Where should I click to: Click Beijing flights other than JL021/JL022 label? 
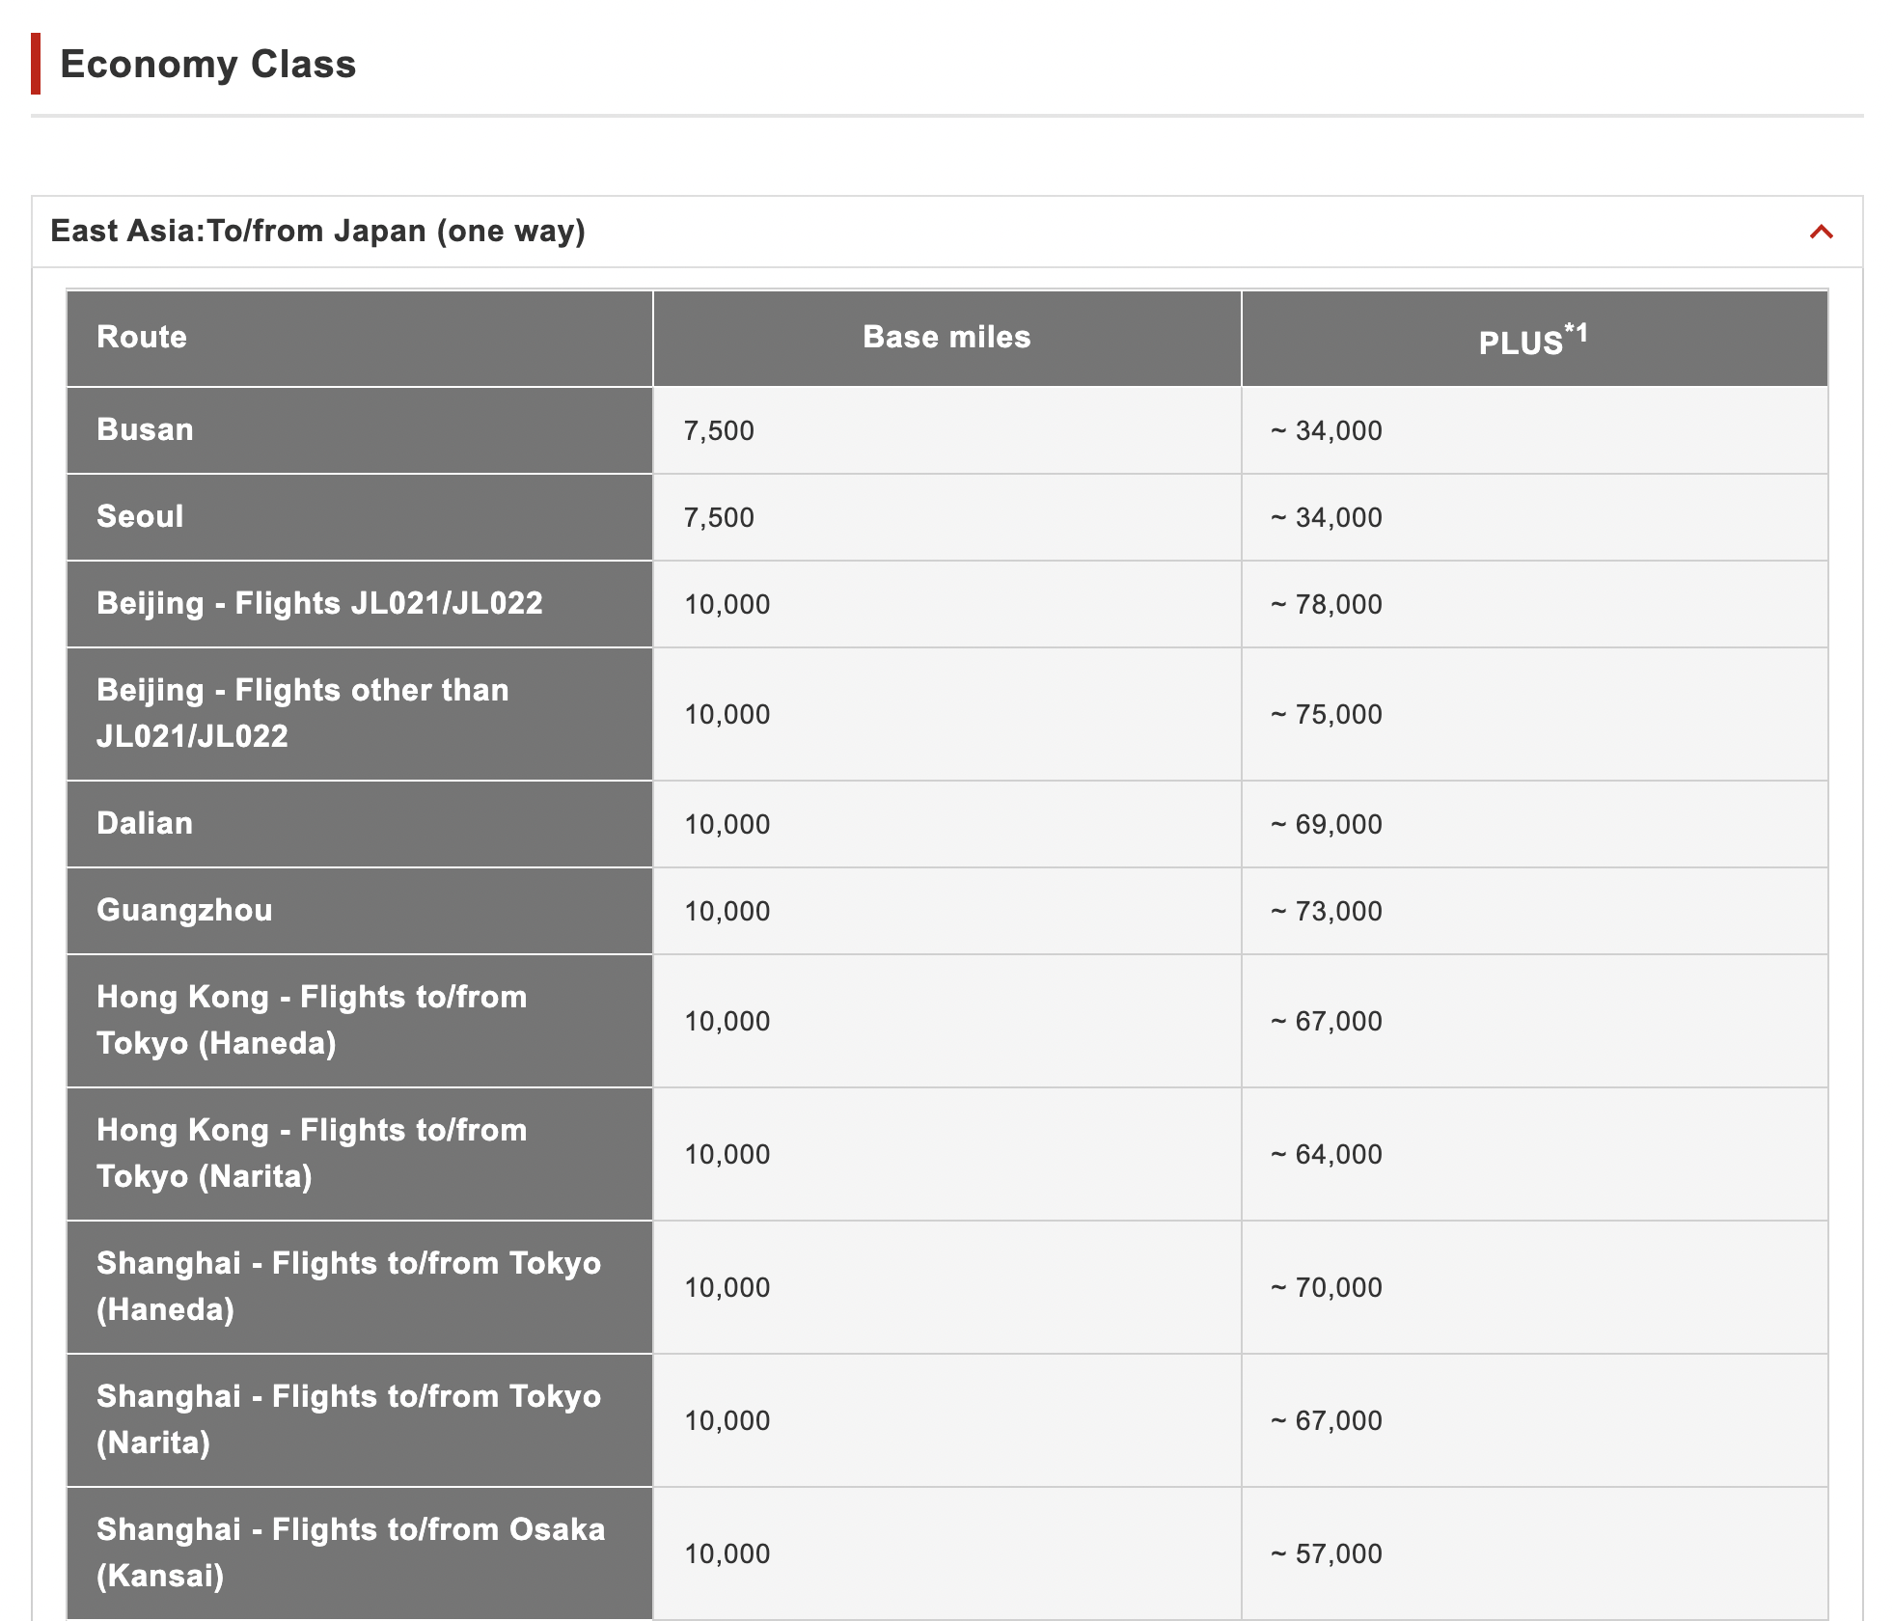(x=302, y=713)
